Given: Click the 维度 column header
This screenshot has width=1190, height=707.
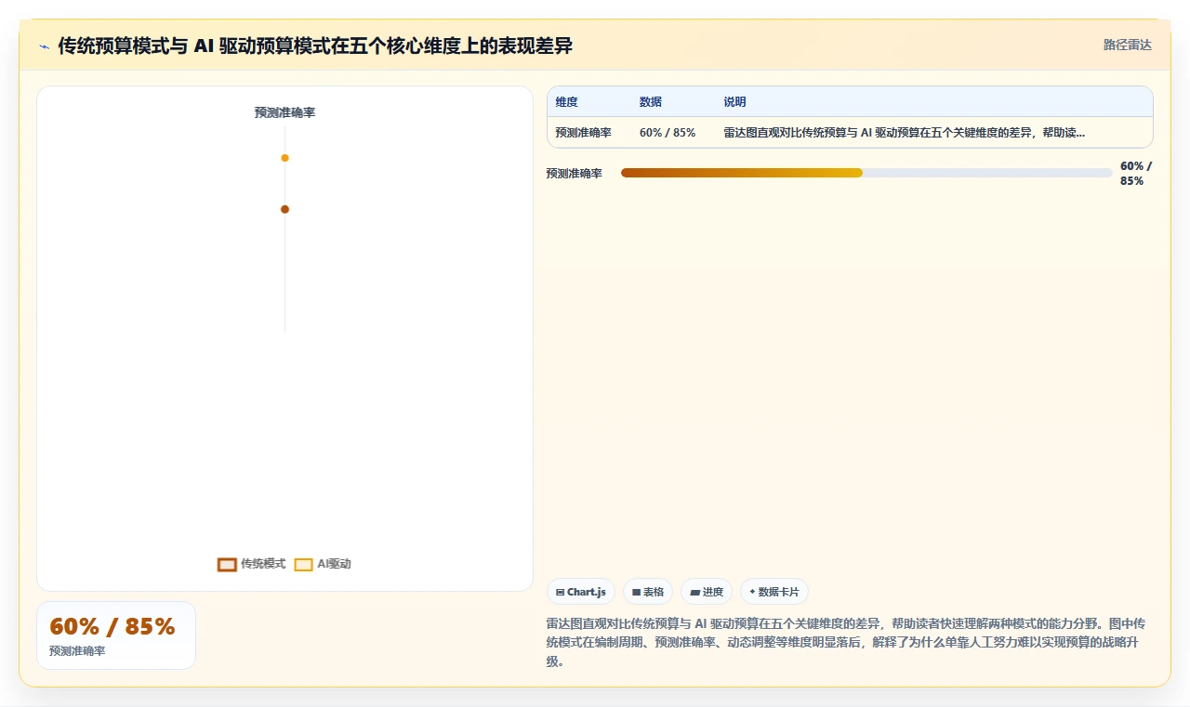Looking at the screenshot, I should click(x=566, y=102).
